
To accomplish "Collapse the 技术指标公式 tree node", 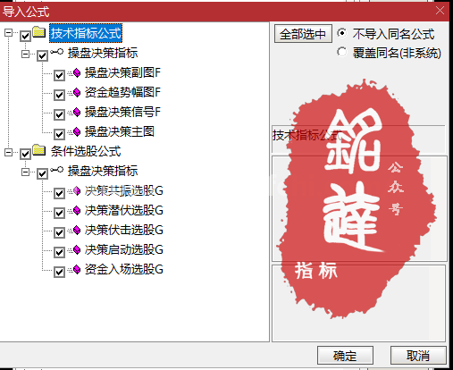I will 9,32.
